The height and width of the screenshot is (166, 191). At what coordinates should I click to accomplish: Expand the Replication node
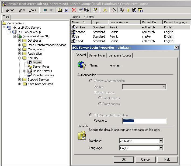click(19, 54)
